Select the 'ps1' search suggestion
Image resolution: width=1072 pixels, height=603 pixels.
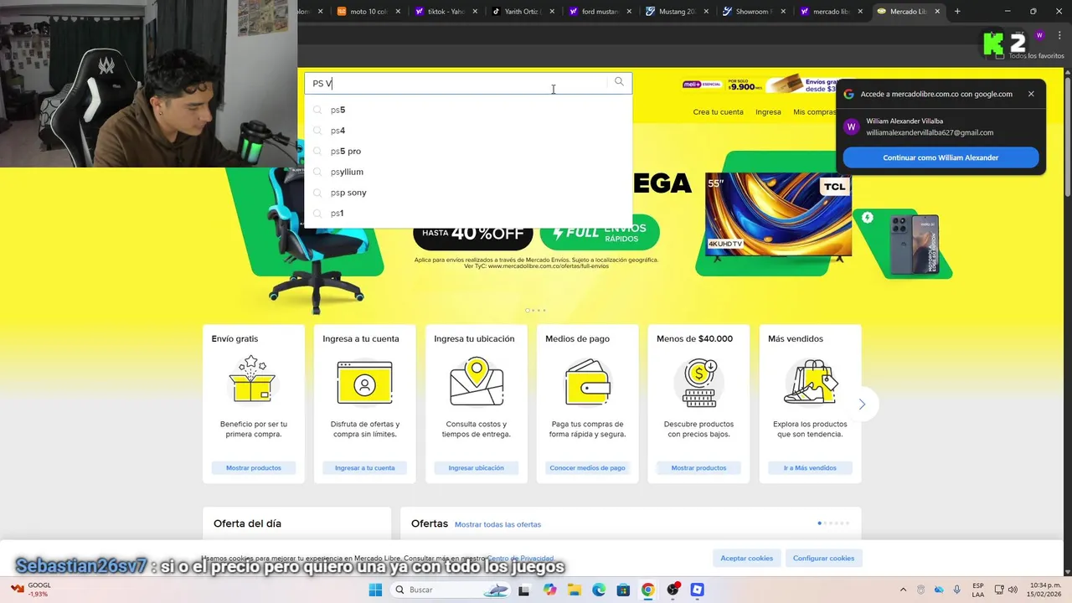coord(468,214)
